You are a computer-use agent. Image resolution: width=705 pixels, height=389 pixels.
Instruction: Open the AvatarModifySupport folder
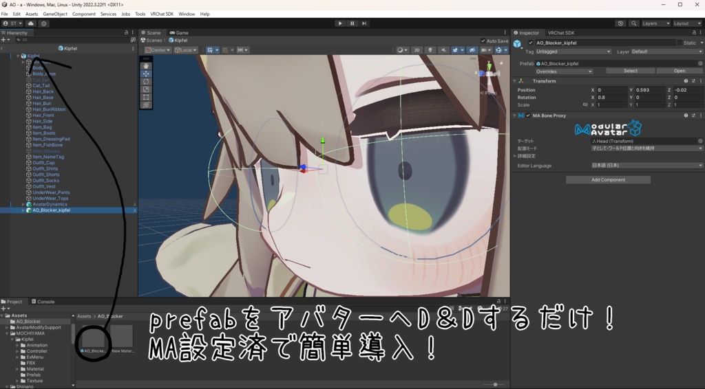point(39,328)
